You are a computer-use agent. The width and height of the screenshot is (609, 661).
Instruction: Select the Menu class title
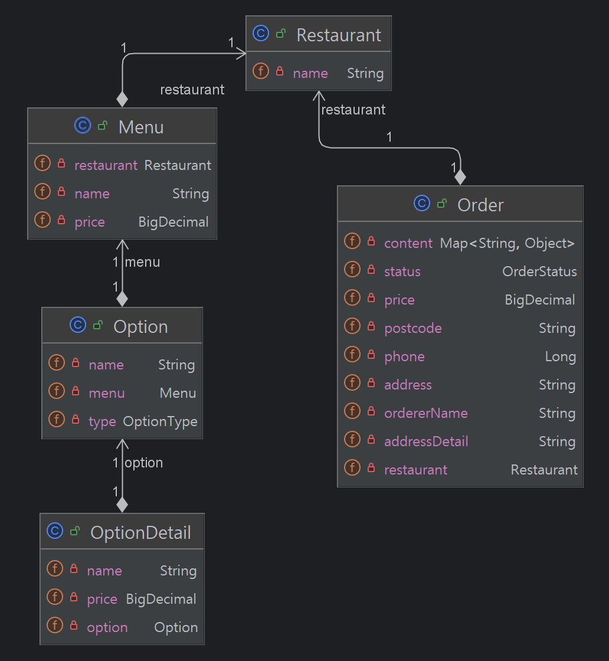(141, 127)
